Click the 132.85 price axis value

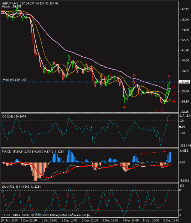185,112
